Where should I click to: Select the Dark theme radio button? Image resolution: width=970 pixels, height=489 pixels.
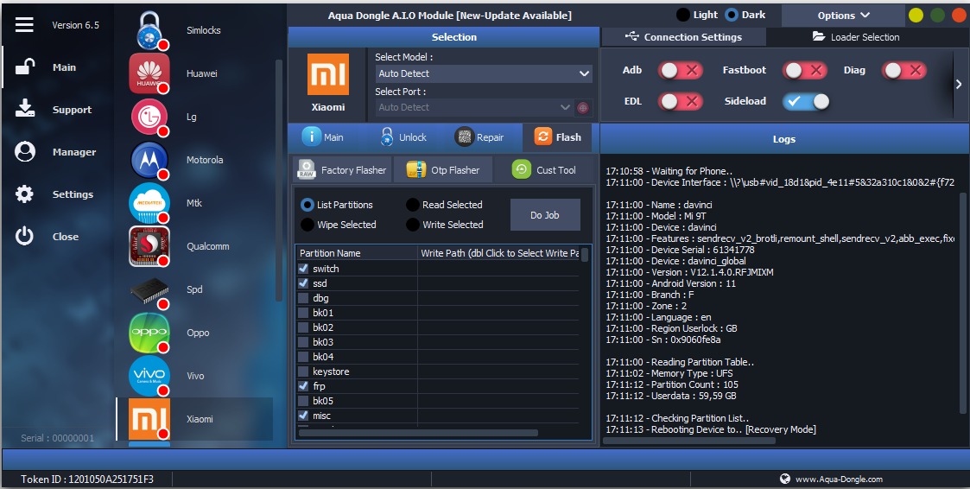tap(732, 14)
